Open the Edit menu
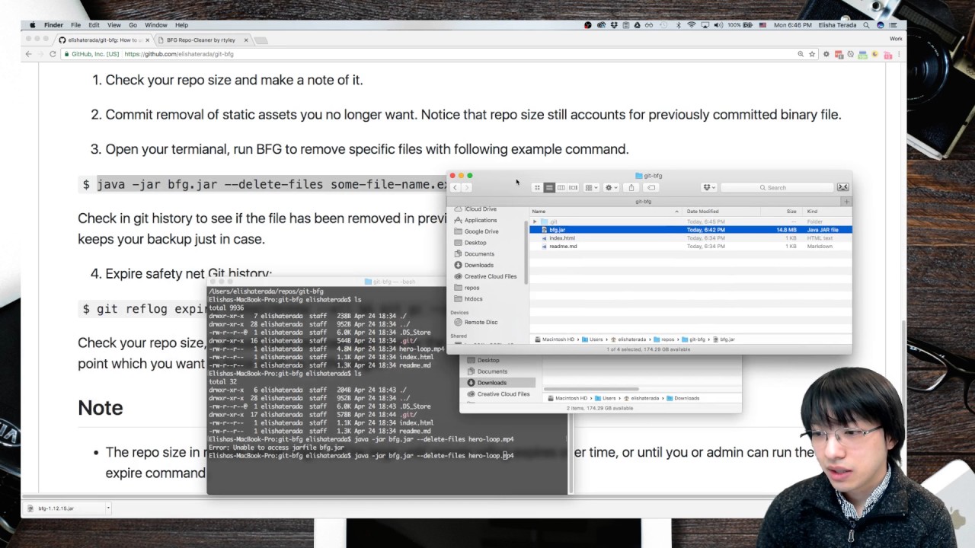Screen dimensions: 975x548 point(94,25)
